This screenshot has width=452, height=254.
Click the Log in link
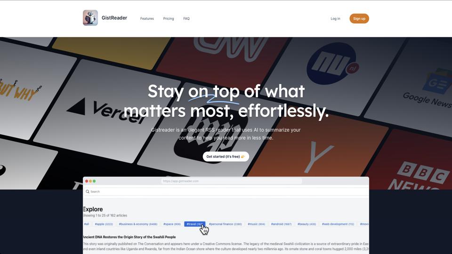click(x=335, y=18)
